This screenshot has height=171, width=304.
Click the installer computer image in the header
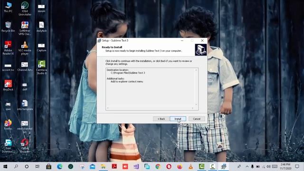click(200, 49)
